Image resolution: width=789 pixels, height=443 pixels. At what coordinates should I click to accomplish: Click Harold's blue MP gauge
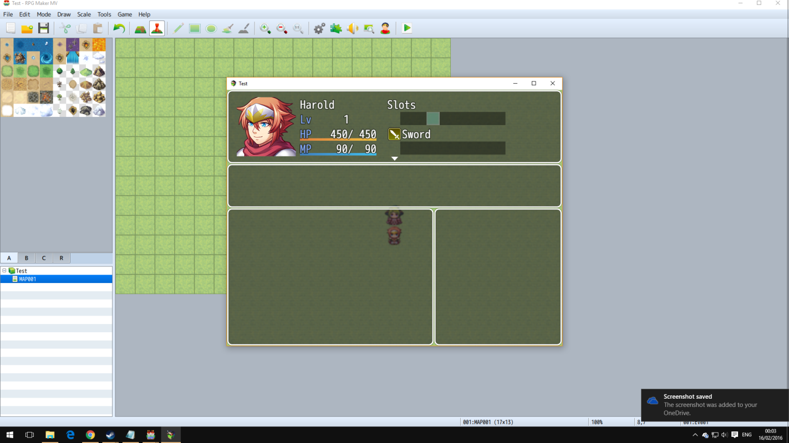[x=338, y=154]
